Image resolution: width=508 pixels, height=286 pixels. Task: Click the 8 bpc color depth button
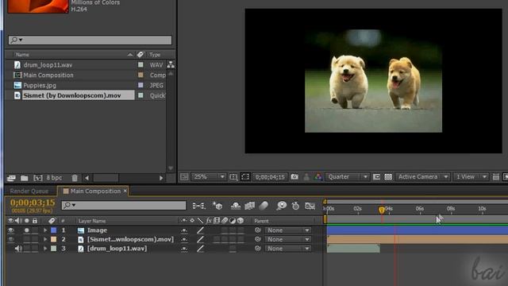coord(54,178)
